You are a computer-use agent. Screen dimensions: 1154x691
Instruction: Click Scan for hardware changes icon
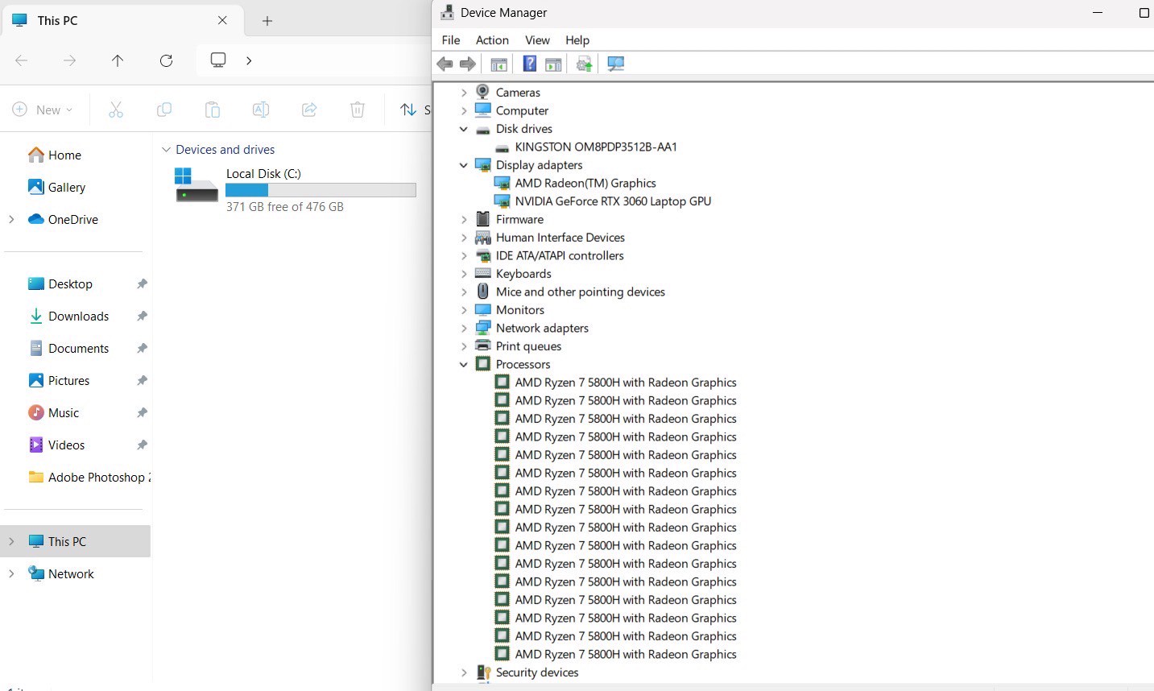coord(616,64)
